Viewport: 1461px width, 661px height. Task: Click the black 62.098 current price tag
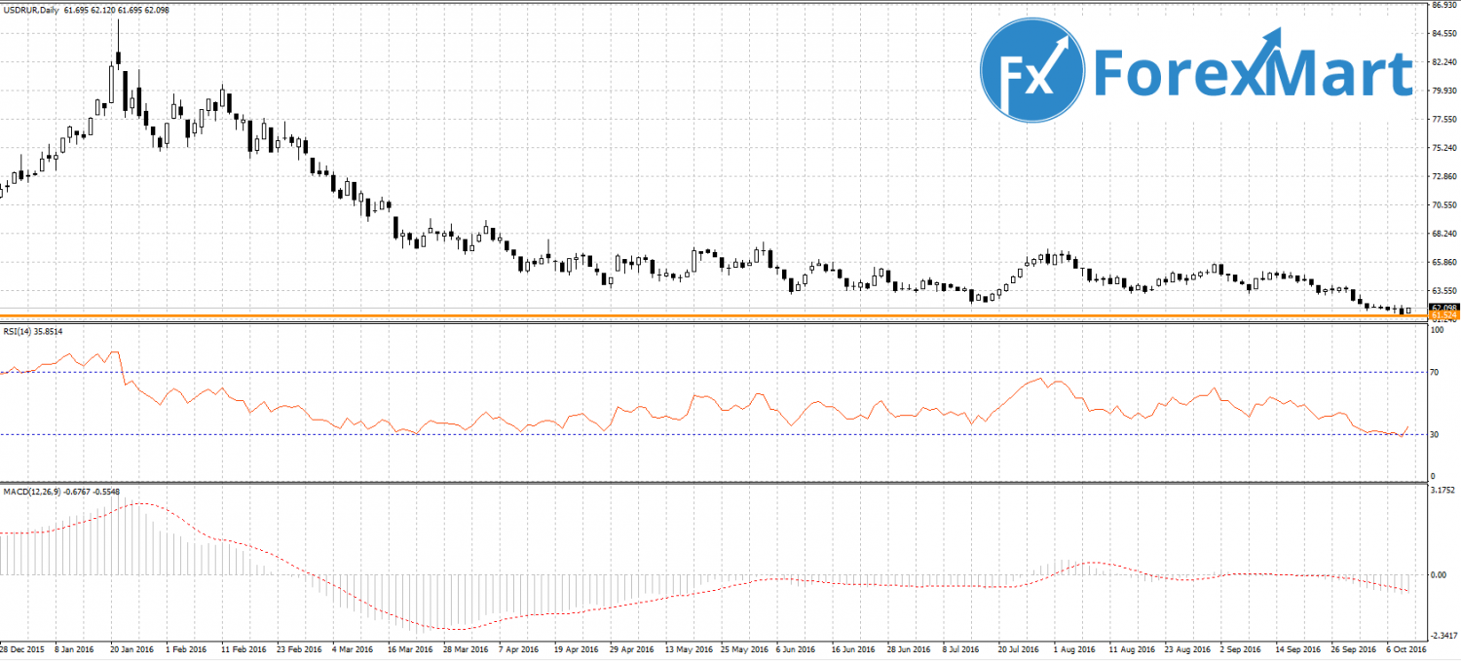[x=1442, y=308]
